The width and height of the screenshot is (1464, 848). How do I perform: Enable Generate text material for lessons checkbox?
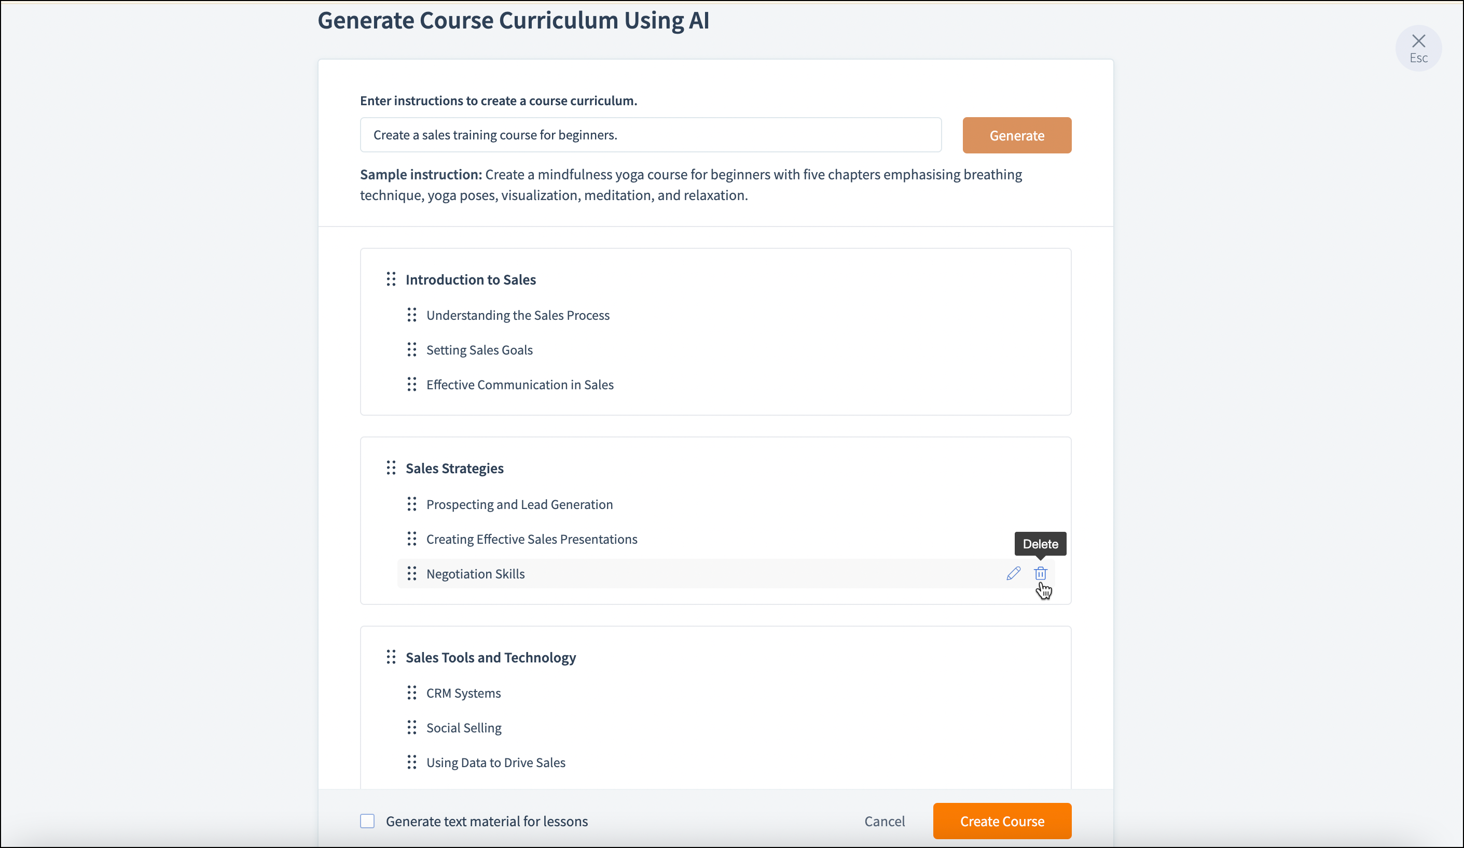(x=367, y=821)
